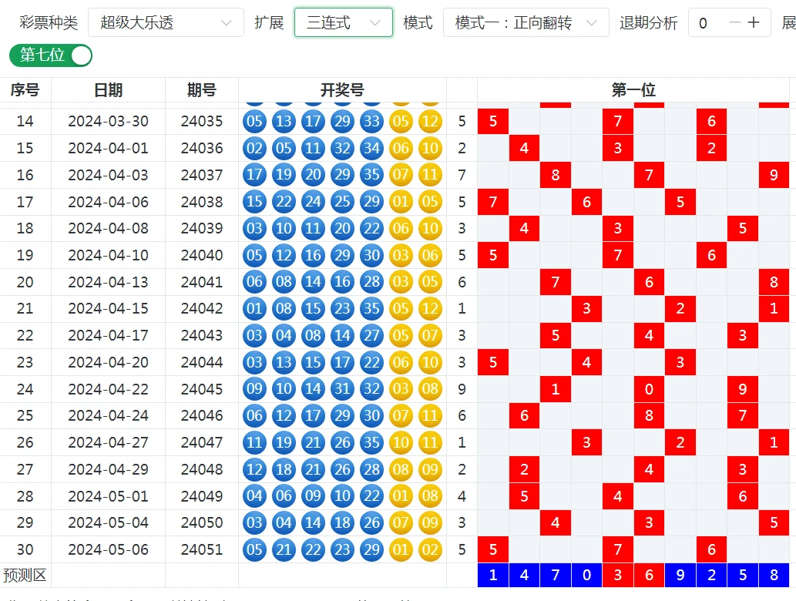Image resolution: width=796 pixels, height=601 pixels.
Task: Click date 2024-04-24 in row 25
Action: tap(108, 416)
